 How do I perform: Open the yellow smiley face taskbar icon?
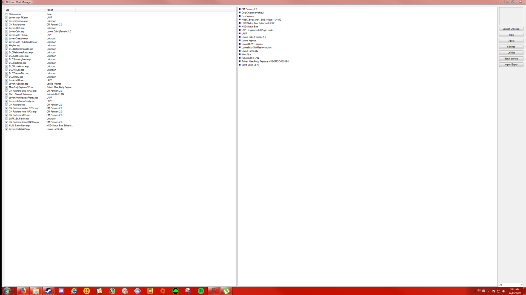[87, 291]
